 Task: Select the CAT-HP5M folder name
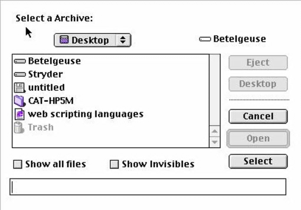50,101
